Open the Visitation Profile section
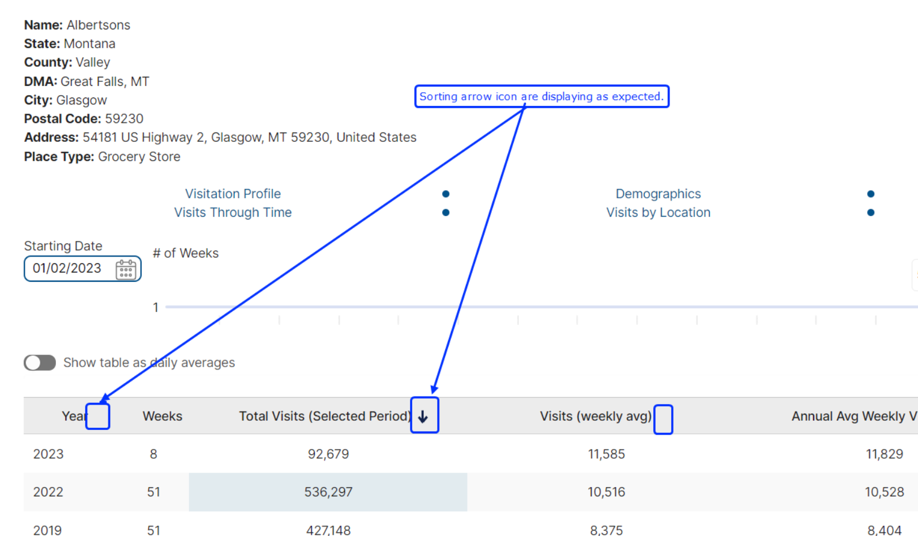Image resolution: width=918 pixels, height=536 pixels. pyautogui.click(x=233, y=194)
